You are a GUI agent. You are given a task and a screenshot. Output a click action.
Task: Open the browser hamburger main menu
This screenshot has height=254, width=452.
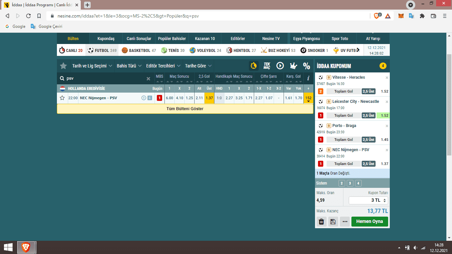[x=444, y=16]
